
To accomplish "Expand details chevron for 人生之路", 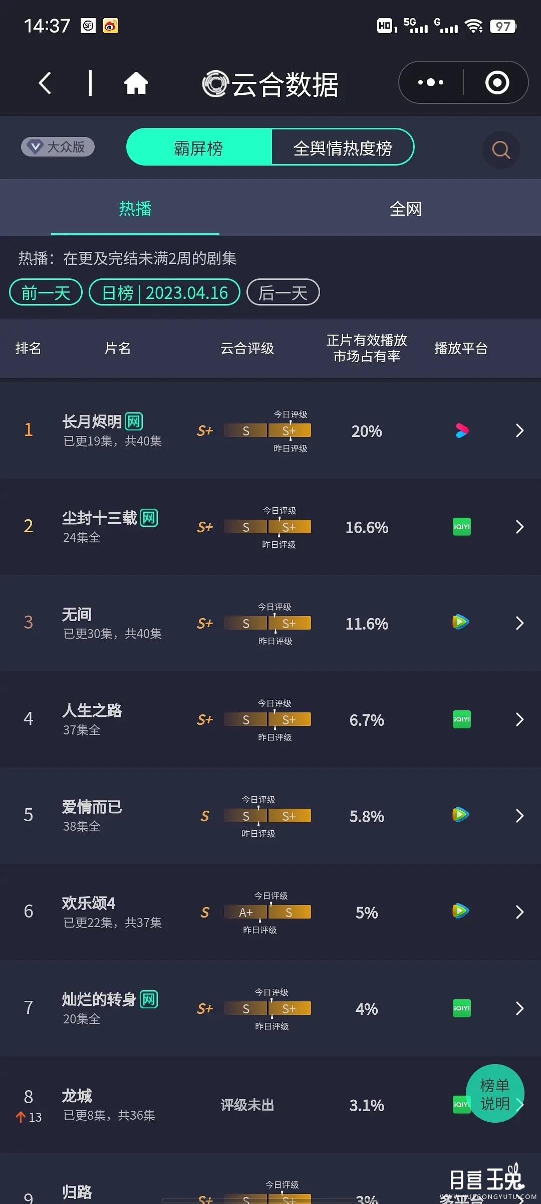I will tap(519, 719).
